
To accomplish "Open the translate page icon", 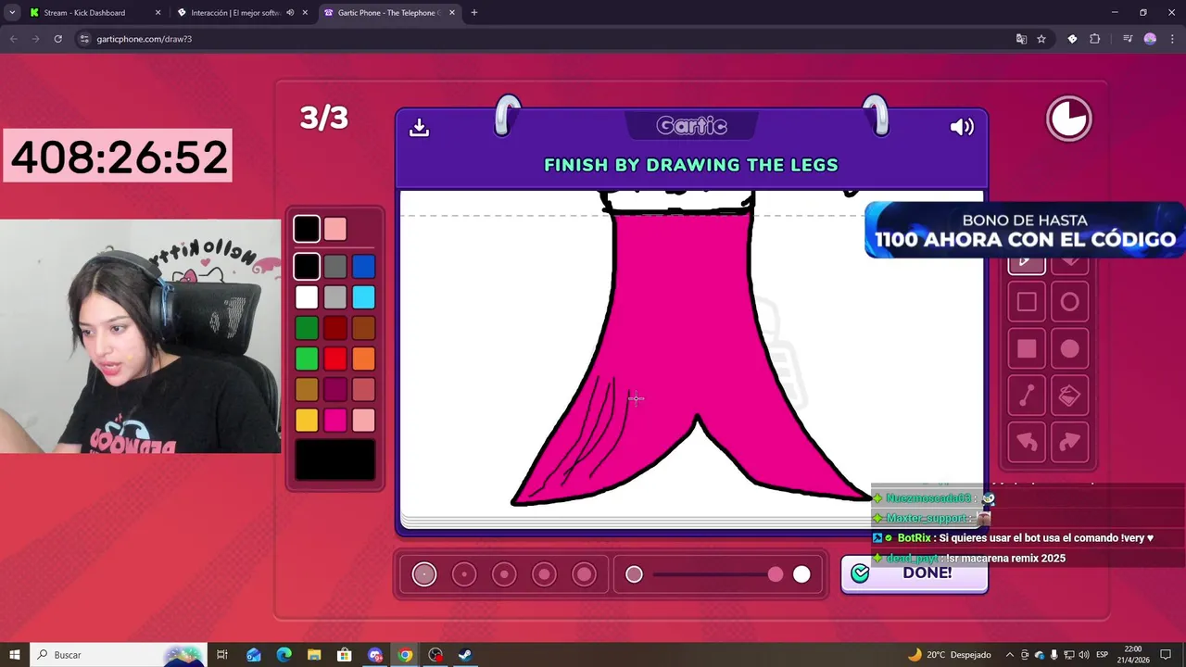I will (1021, 39).
